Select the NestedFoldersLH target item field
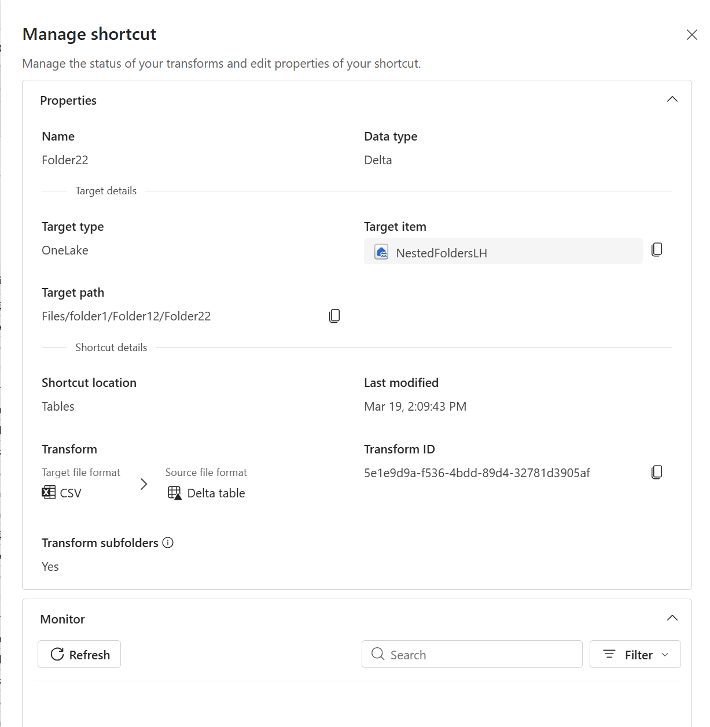The width and height of the screenshot is (710, 727). click(x=503, y=252)
